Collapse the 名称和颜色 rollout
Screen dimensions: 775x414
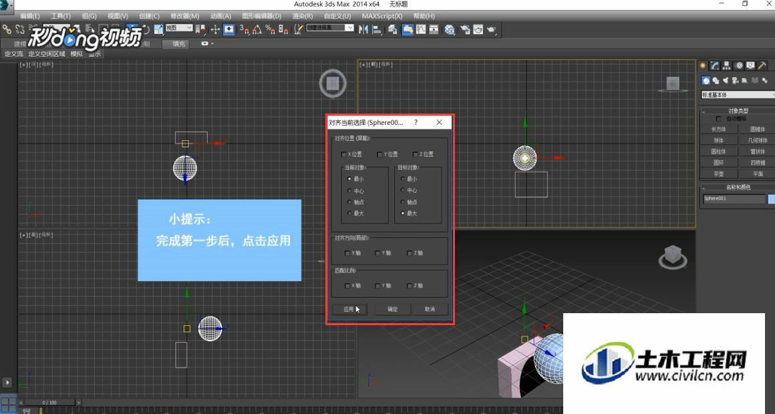[x=738, y=187]
